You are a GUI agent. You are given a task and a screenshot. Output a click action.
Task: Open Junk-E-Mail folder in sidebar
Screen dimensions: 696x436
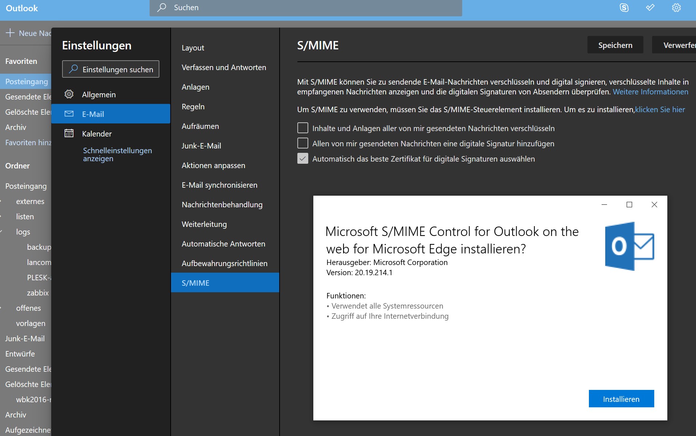tap(26, 338)
